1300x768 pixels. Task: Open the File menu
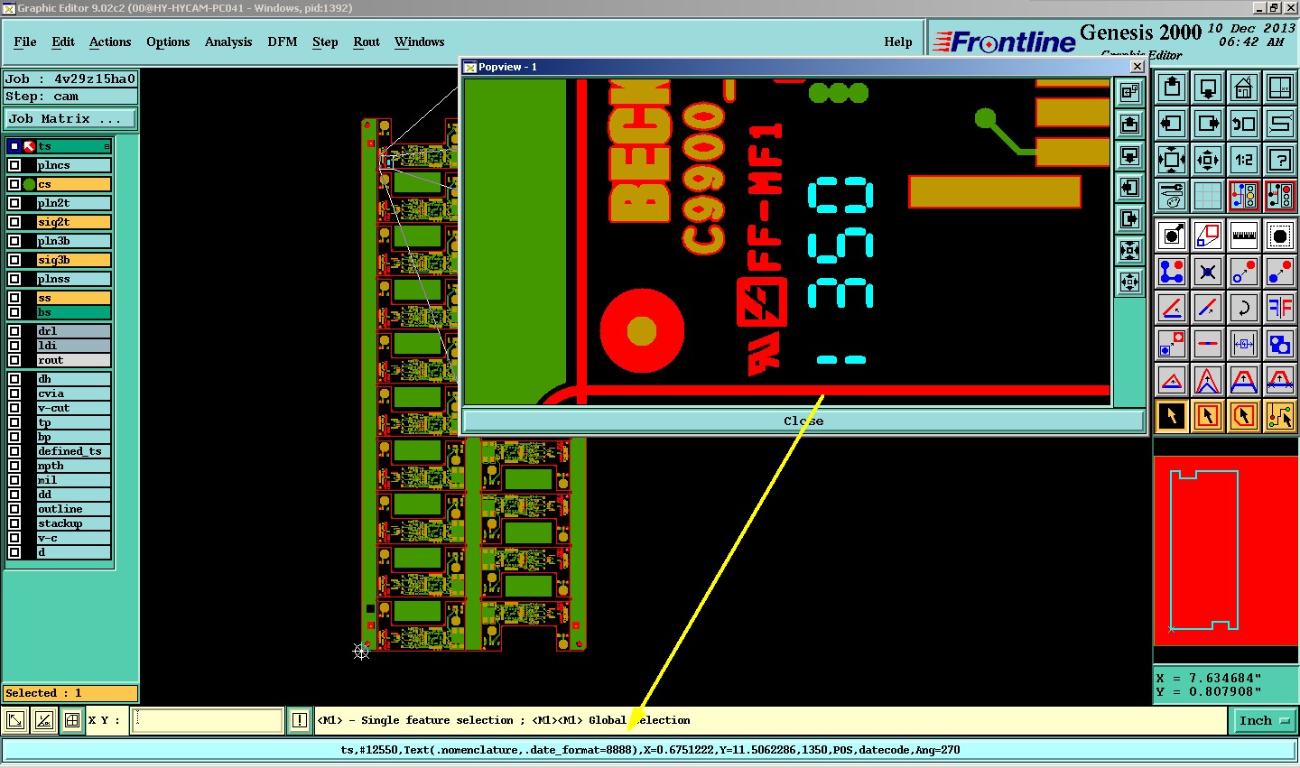25,42
